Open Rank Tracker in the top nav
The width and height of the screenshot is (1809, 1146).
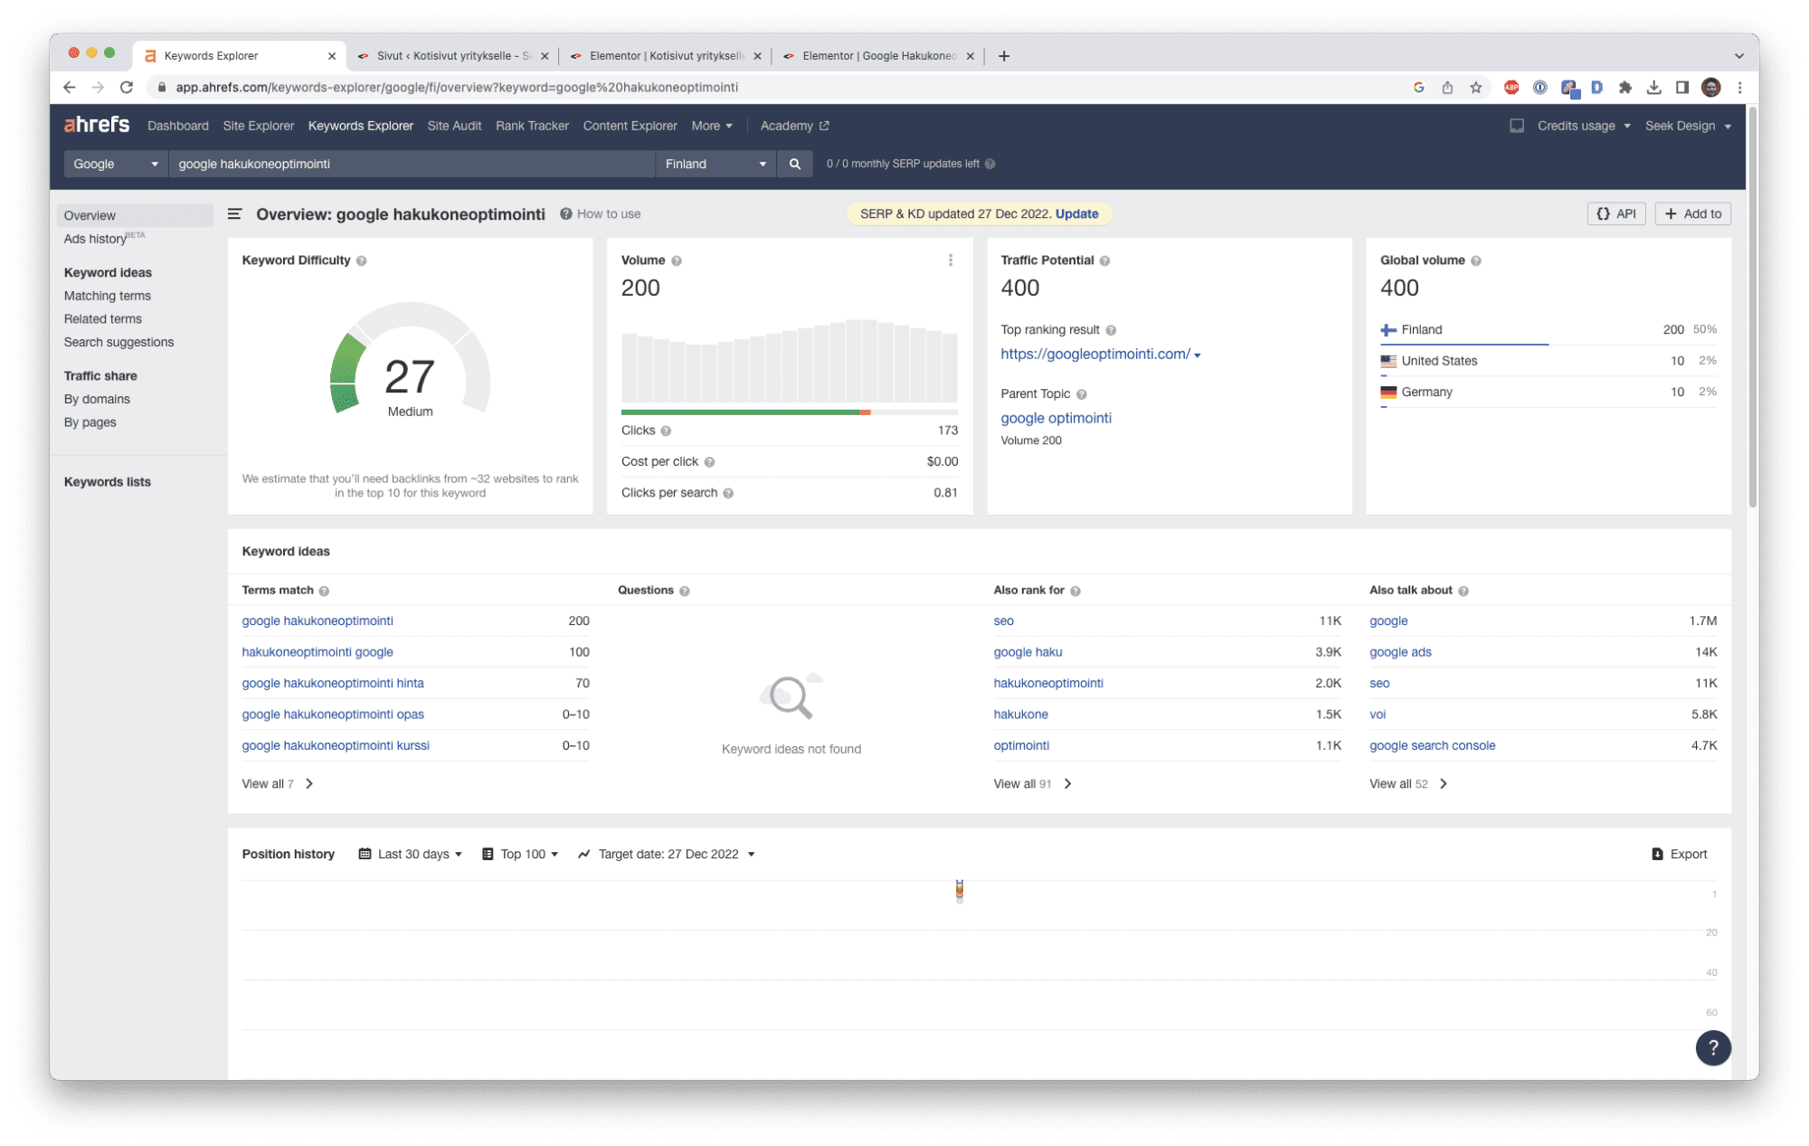[x=532, y=126]
